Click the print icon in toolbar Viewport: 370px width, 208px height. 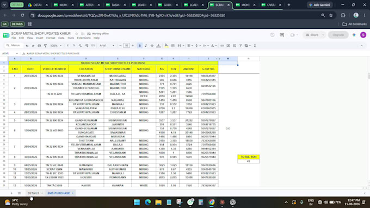[39, 46]
